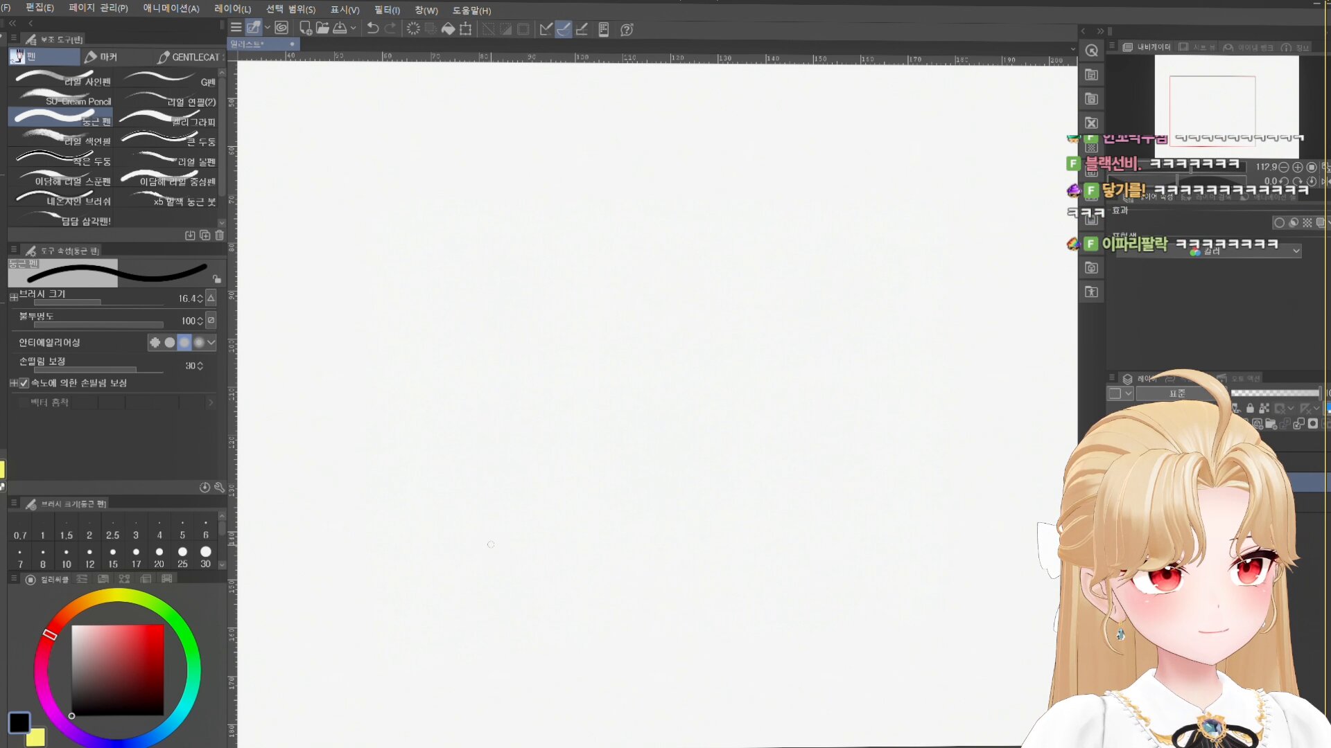The width and height of the screenshot is (1331, 748).
Task: Open the 필터(I) menu
Action: [387, 10]
